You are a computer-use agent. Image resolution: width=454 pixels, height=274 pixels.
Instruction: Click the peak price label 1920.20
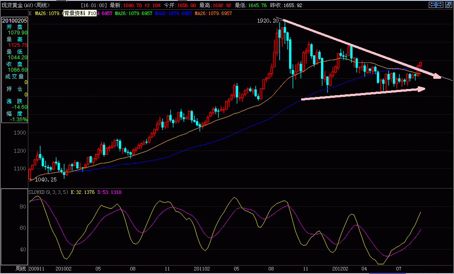coord(267,20)
